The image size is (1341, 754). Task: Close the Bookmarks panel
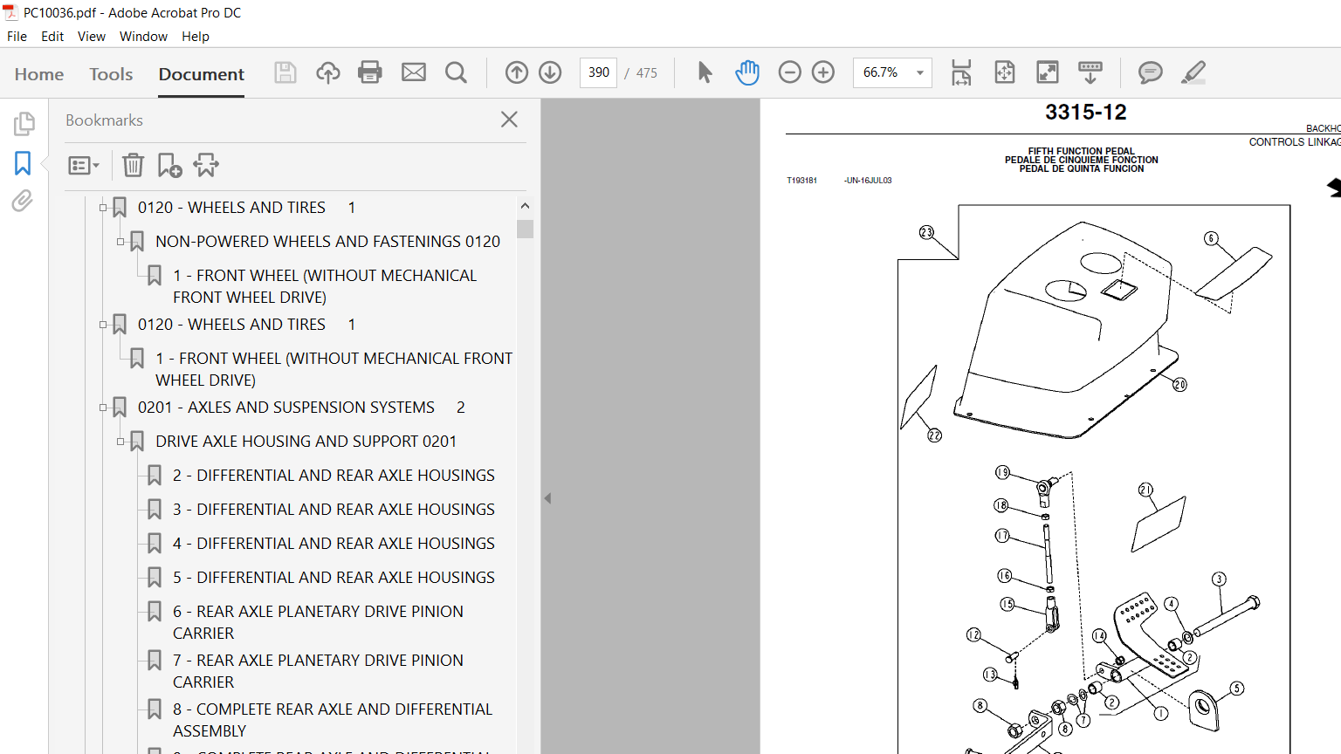tap(510, 120)
